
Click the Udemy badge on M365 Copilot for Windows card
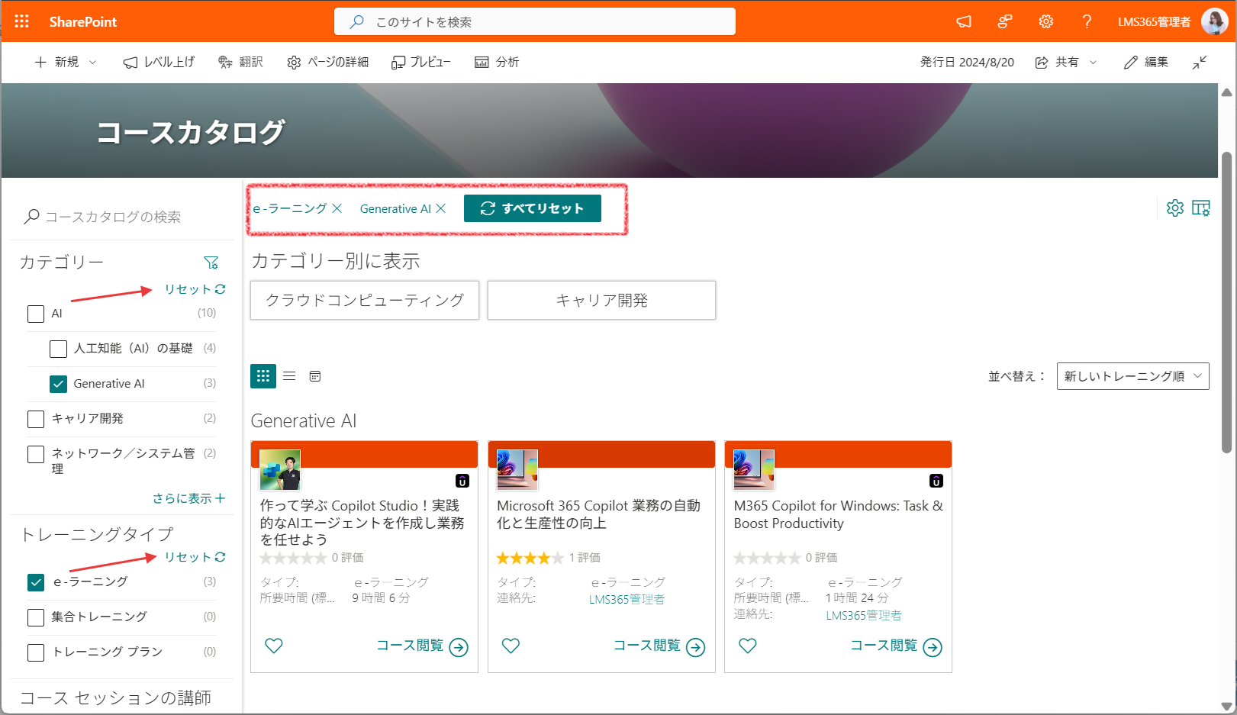[x=936, y=481]
